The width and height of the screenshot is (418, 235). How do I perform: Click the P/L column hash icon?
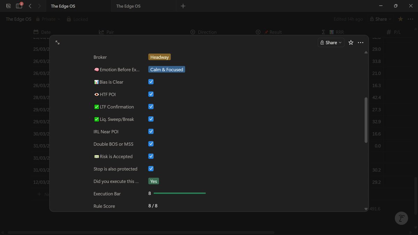pyautogui.click(x=389, y=32)
